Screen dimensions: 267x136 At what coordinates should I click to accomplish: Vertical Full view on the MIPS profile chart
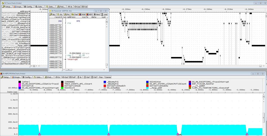[x=94, y=77]
